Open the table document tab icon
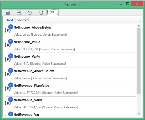 [41, 13]
